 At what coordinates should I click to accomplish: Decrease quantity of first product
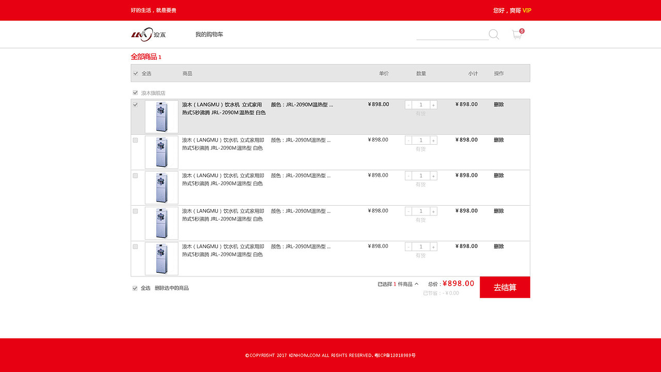click(408, 105)
